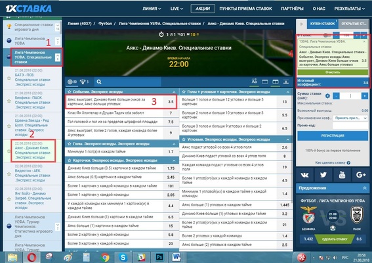This screenshot has width=372, height=263.
Task: Click the Промо-код input field
Action: (x=350, y=126)
